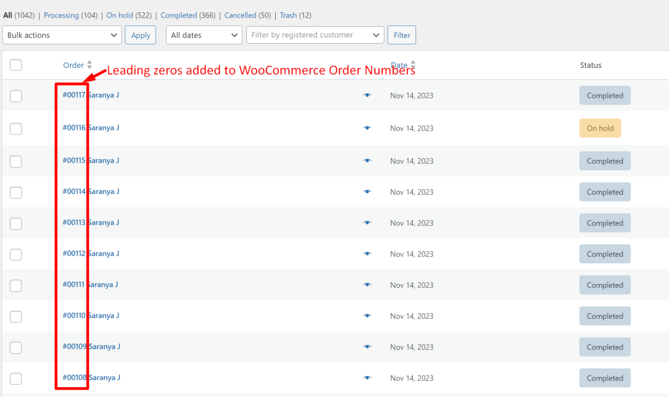Preview order #00108 with the eye icon
This screenshot has height=397, width=669.
tap(367, 378)
